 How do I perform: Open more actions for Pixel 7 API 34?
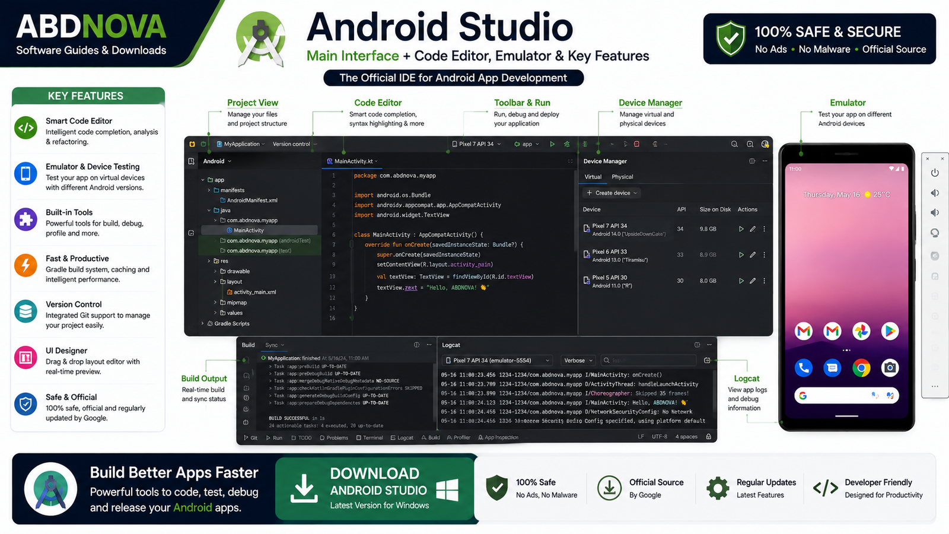pyautogui.click(x=764, y=229)
